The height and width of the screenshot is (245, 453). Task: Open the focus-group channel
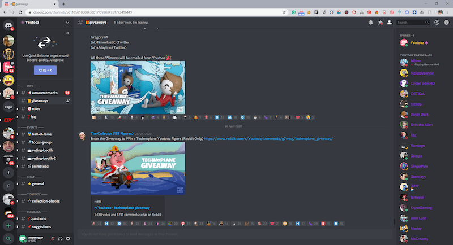click(45, 142)
